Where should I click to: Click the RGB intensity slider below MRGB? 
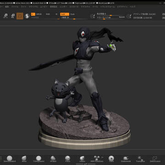(45, 18)
